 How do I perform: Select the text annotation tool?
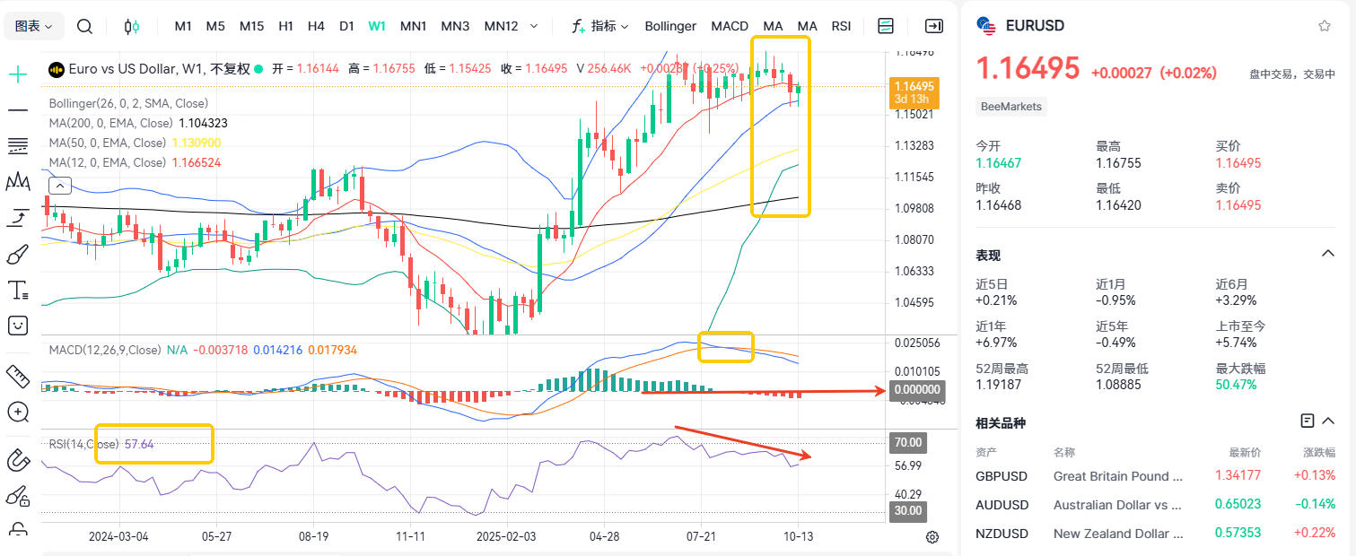pos(17,290)
